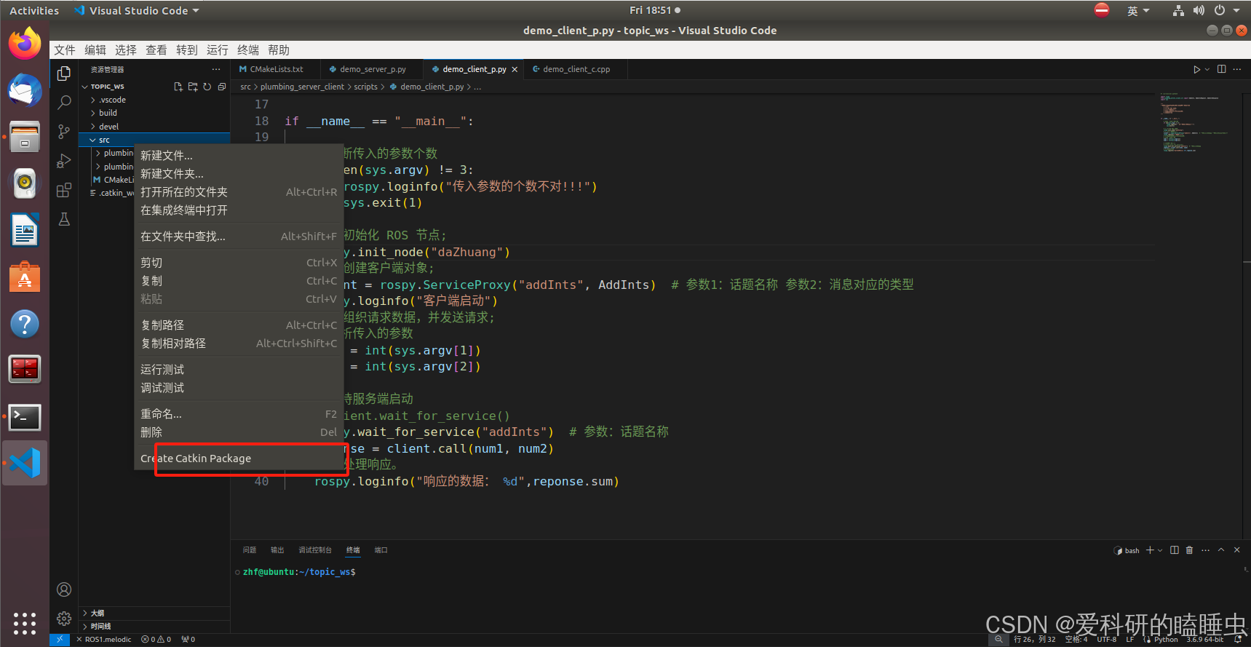Open the remote window indicator in status bar
This screenshot has width=1251, height=647.
(60, 639)
